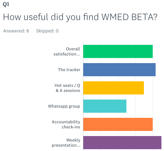Click the How useful did you find WMED BETA title
This screenshot has height=151, width=164.
[80, 17]
